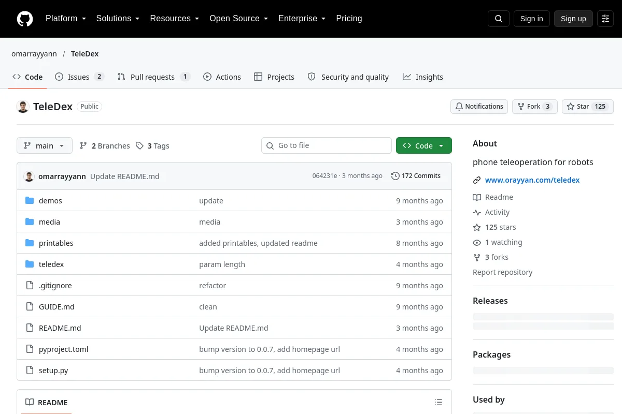Click the media folder icon
The width and height of the screenshot is (622, 414).
point(30,221)
